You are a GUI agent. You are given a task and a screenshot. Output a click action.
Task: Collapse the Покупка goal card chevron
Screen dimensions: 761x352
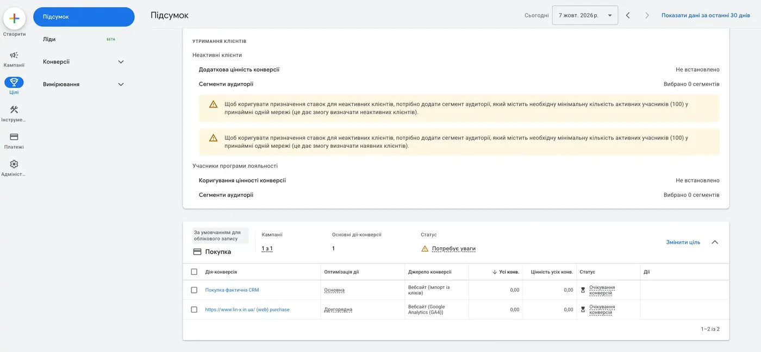pyautogui.click(x=715, y=242)
